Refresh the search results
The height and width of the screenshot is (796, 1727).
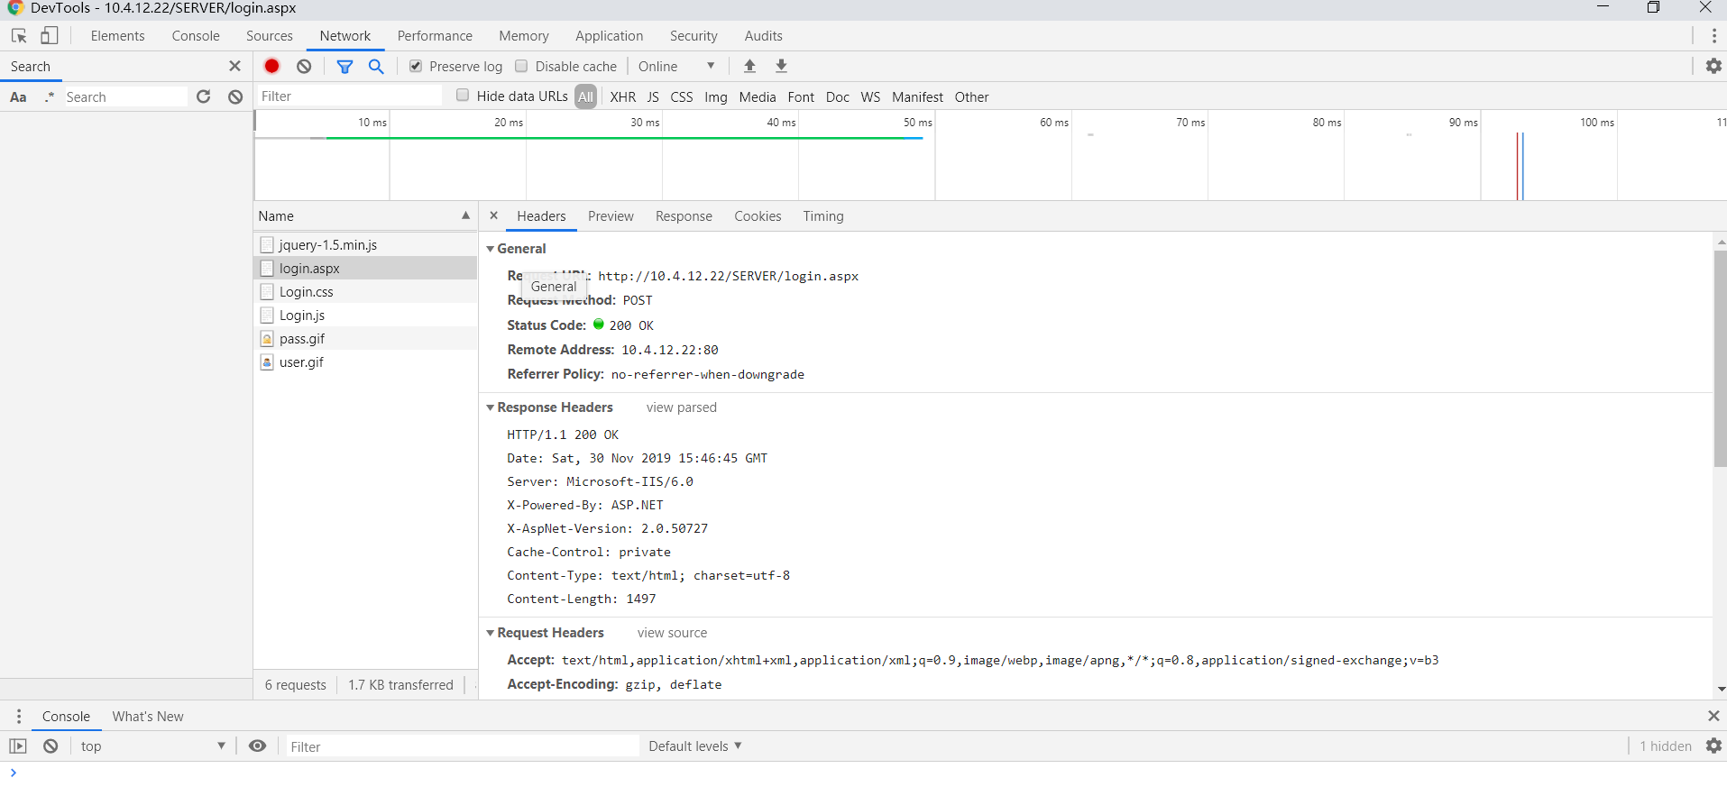click(x=204, y=96)
